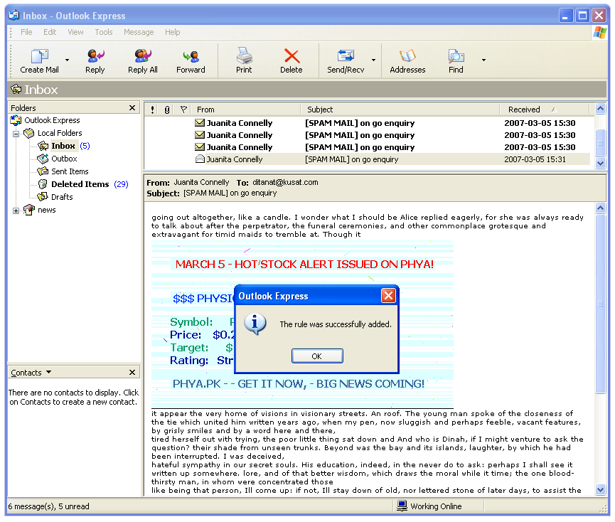Click the Find toolbar icon

coord(456,56)
